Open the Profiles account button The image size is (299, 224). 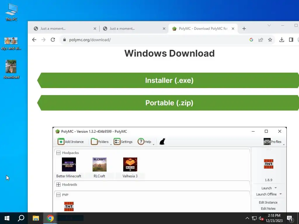272,141
